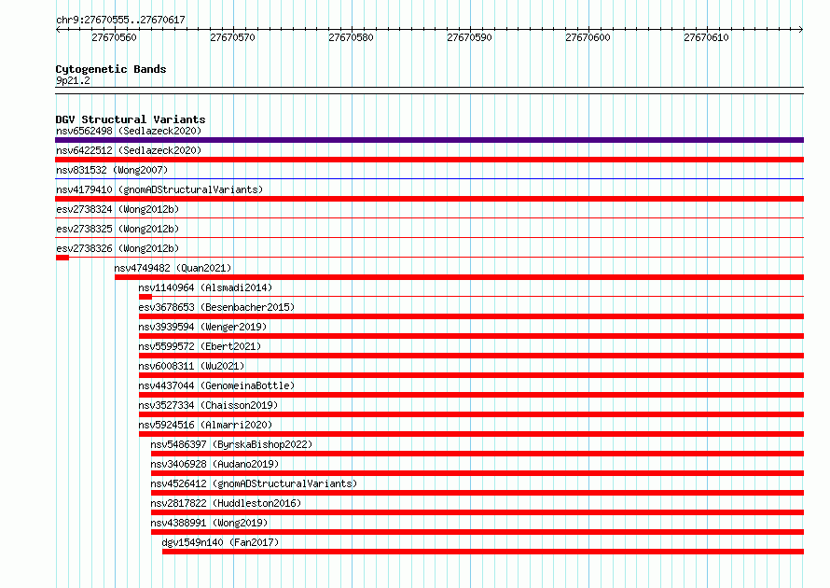Select the dark purple nsv6562498 variant bar
Screen dimensions: 830x588
click(429, 140)
